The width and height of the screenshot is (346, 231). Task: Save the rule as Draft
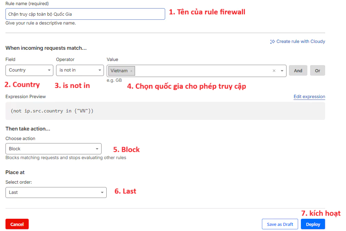click(x=280, y=224)
